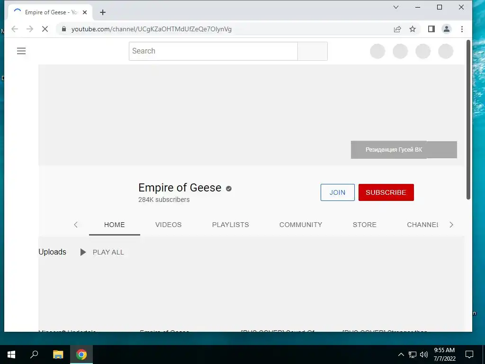Open the notification center
This screenshot has height=364, width=485.
tap(469, 355)
